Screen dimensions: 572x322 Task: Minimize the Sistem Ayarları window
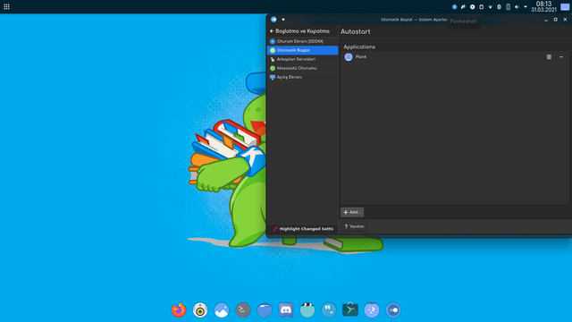pyautogui.click(x=546, y=20)
